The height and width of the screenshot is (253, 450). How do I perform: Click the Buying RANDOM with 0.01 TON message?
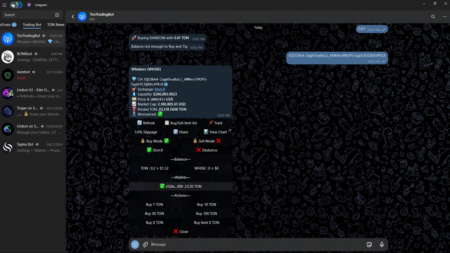tap(168, 38)
